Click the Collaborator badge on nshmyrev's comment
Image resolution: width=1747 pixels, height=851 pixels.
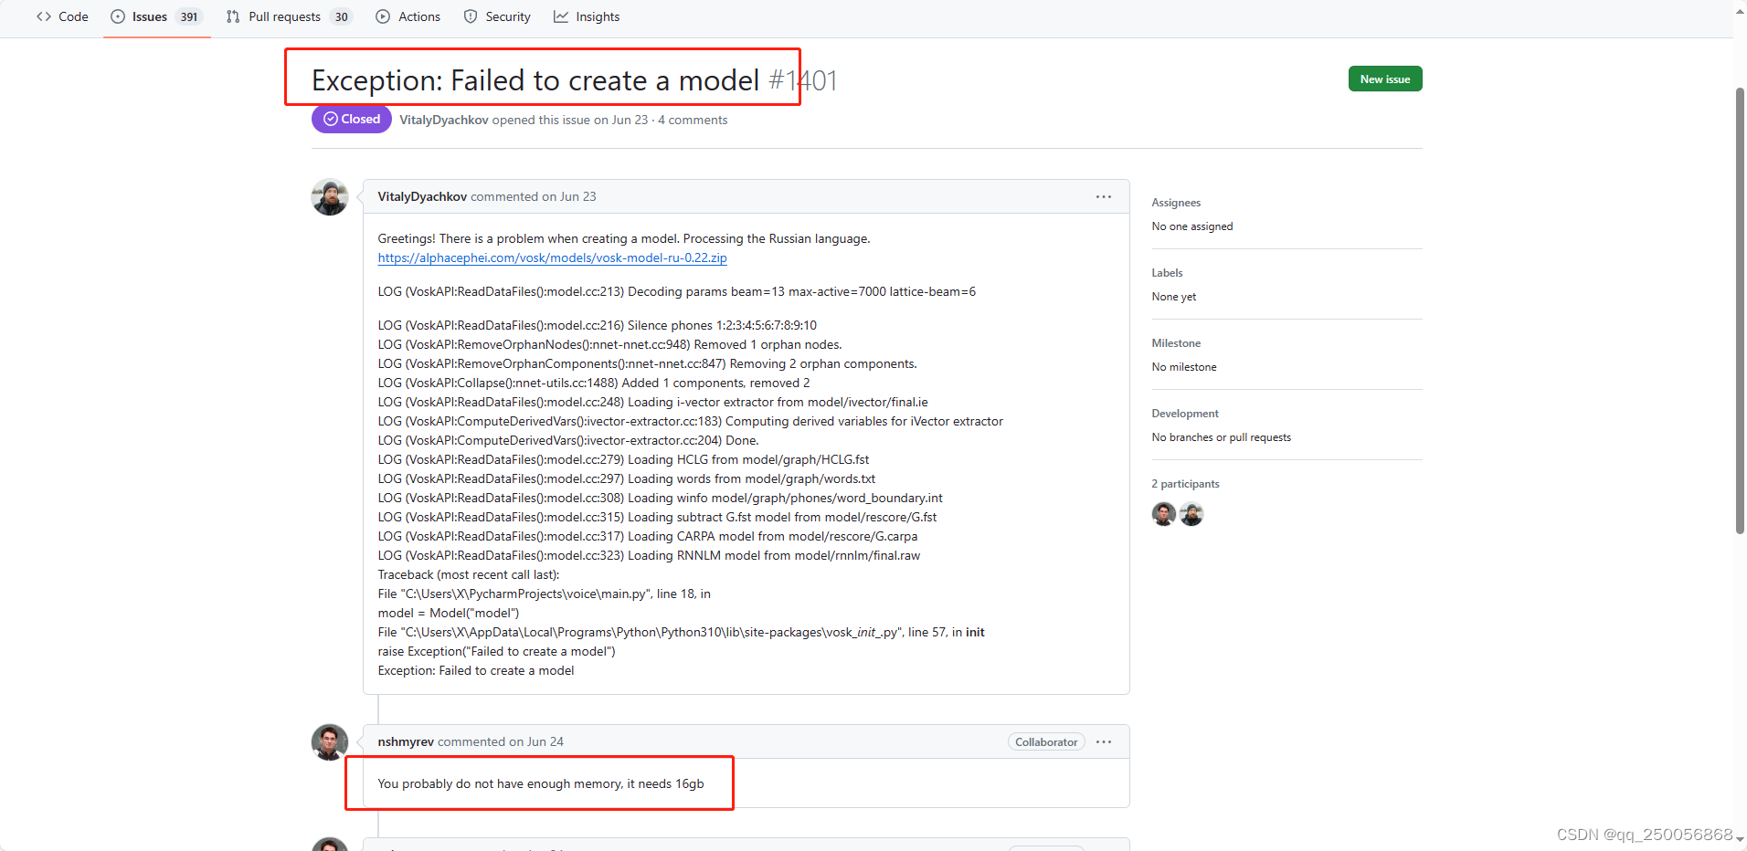[1046, 741]
